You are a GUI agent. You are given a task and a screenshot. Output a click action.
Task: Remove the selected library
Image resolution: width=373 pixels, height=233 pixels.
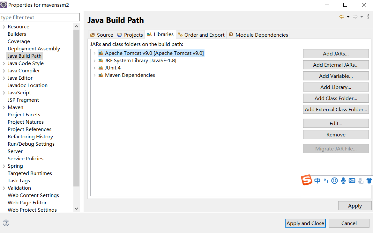pos(336,135)
